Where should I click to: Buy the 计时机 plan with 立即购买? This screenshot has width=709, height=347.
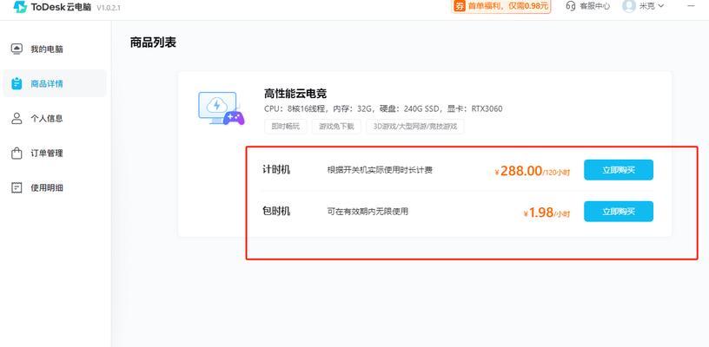619,170
